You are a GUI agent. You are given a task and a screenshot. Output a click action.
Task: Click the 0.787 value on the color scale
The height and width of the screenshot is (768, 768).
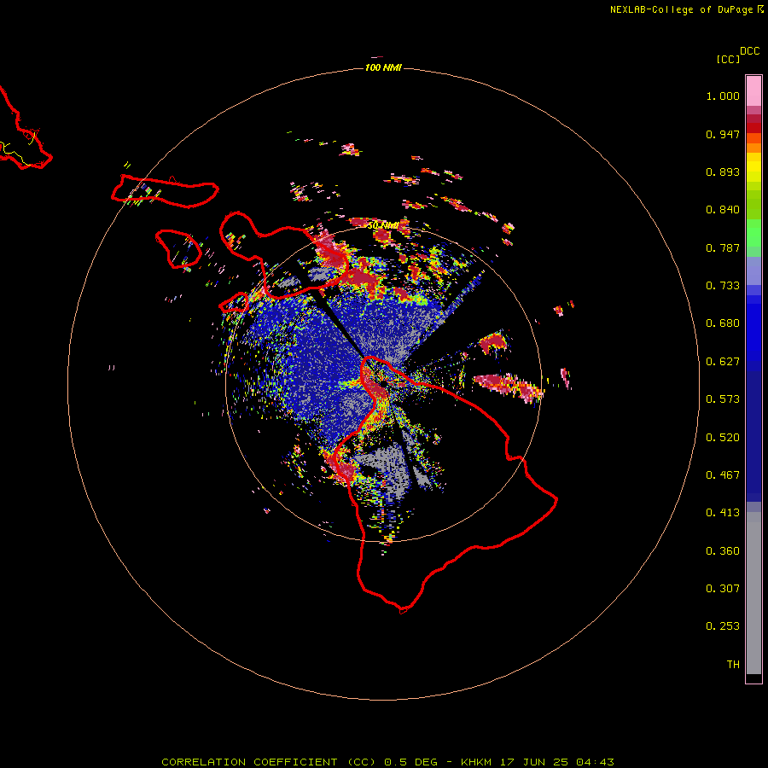tap(723, 247)
